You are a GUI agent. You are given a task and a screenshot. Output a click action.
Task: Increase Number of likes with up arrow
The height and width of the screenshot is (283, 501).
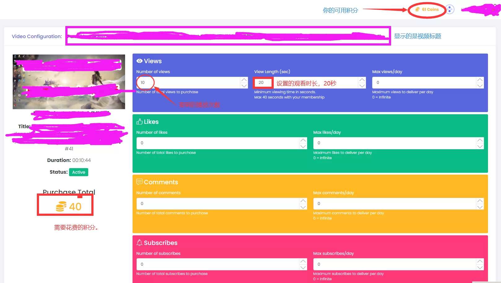click(303, 140)
